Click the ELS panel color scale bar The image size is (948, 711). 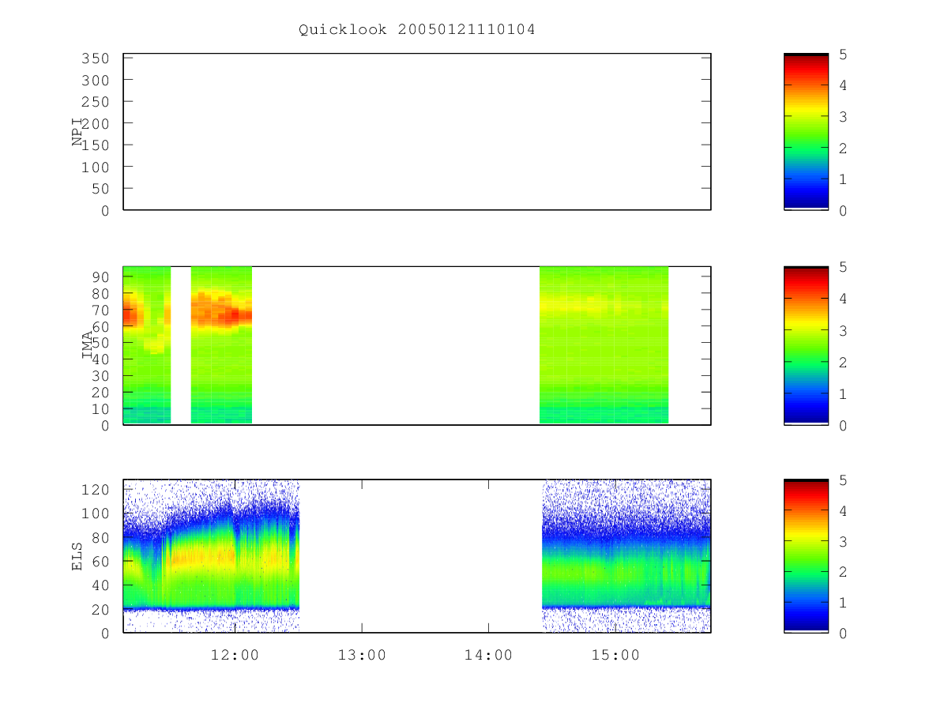coord(806,556)
